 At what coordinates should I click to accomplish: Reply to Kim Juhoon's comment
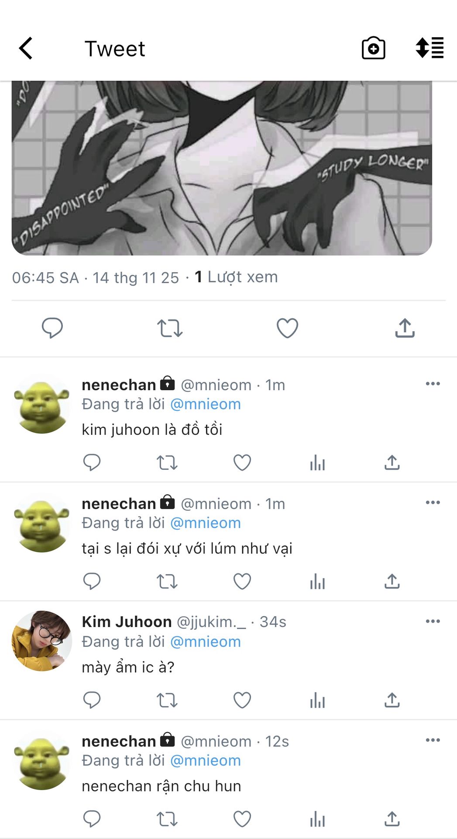tap(92, 700)
